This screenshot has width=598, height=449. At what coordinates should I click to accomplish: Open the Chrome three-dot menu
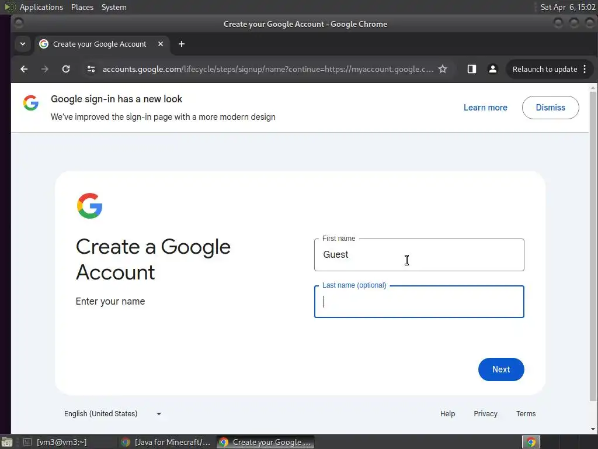pyautogui.click(x=585, y=69)
